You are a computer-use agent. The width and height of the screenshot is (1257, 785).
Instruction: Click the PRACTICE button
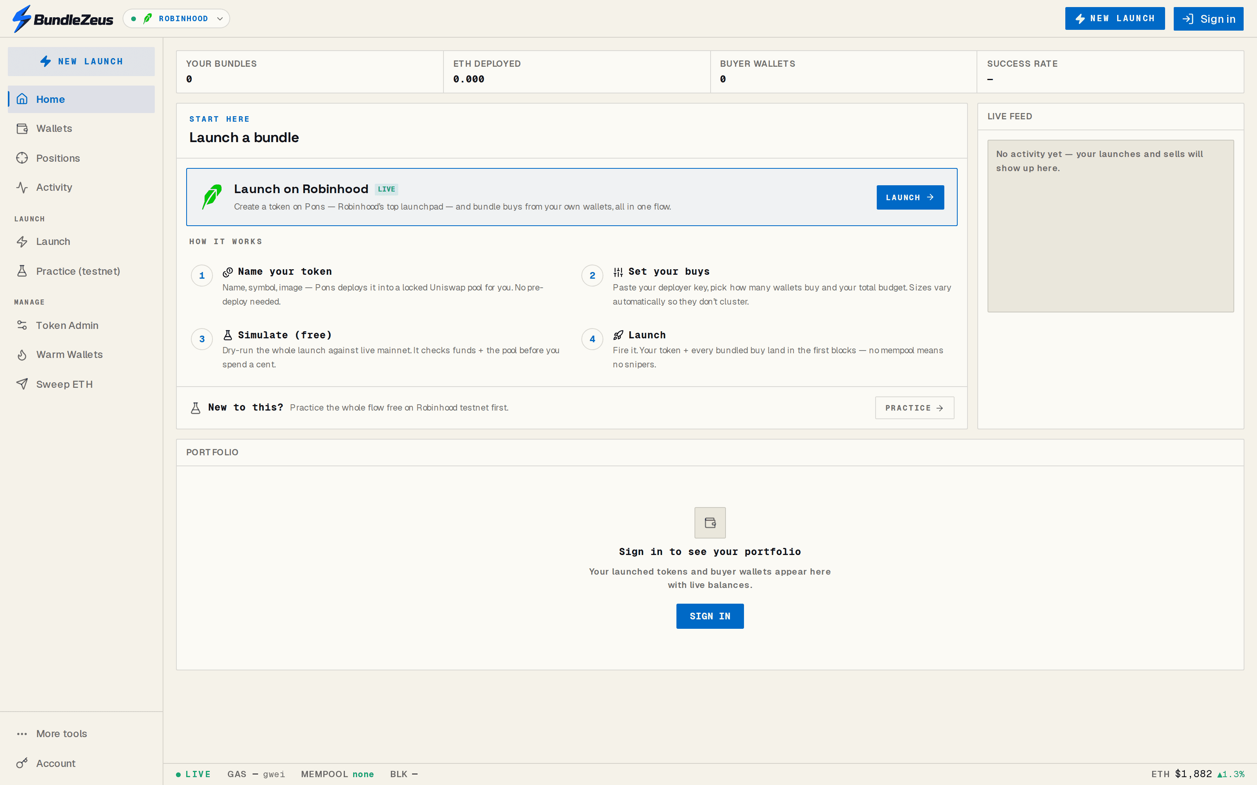[x=914, y=408]
